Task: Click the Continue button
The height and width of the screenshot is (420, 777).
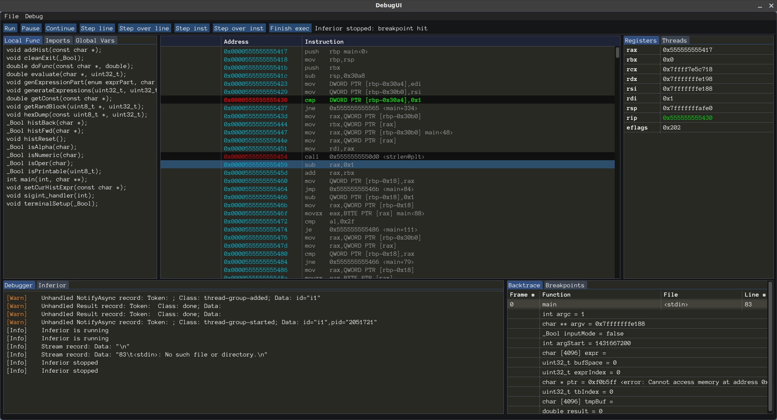Action: pos(60,28)
